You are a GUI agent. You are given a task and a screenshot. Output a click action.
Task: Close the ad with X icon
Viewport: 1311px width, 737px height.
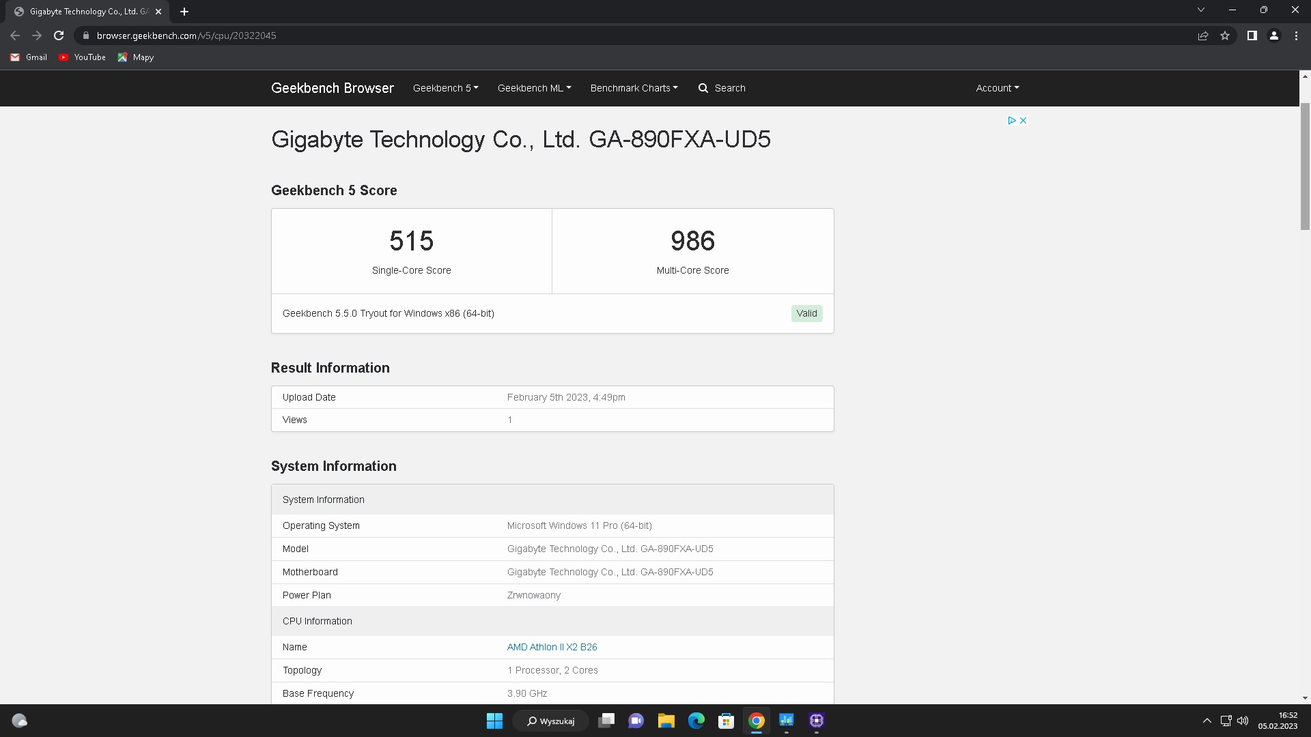pyautogui.click(x=1023, y=120)
